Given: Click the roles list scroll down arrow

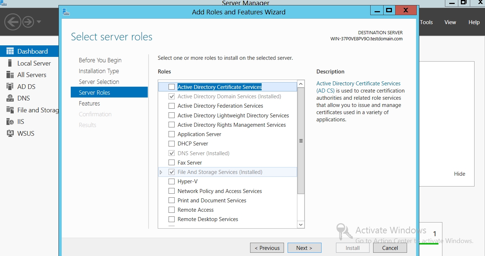Looking at the screenshot, I should pyautogui.click(x=301, y=224).
